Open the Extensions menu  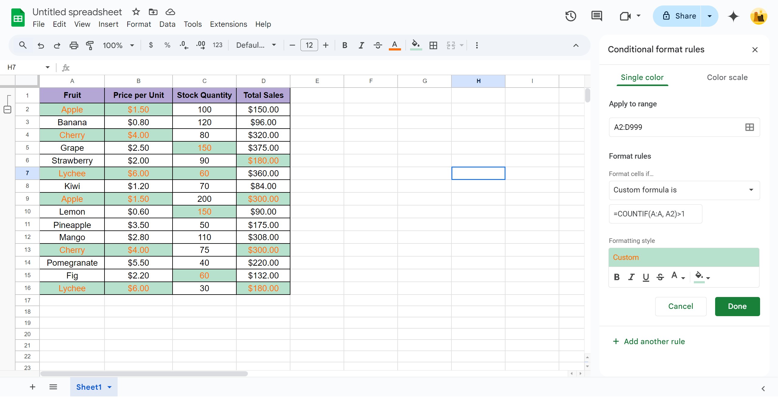[x=228, y=24]
